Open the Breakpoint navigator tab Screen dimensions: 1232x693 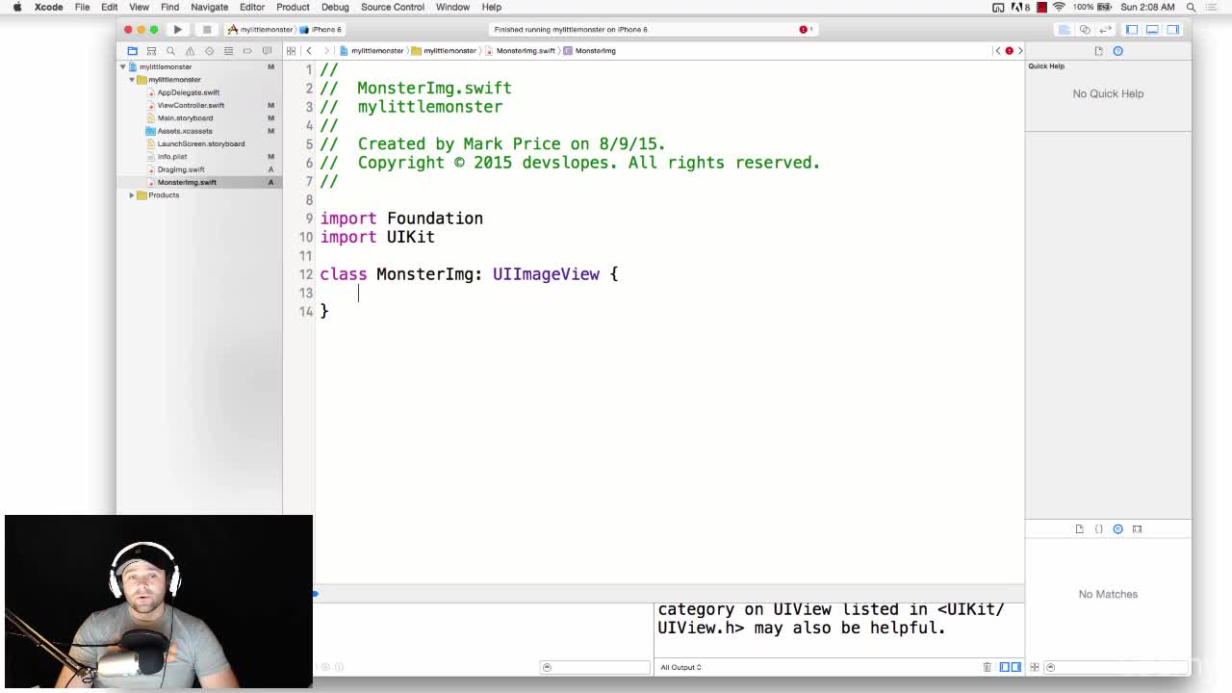(247, 51)
